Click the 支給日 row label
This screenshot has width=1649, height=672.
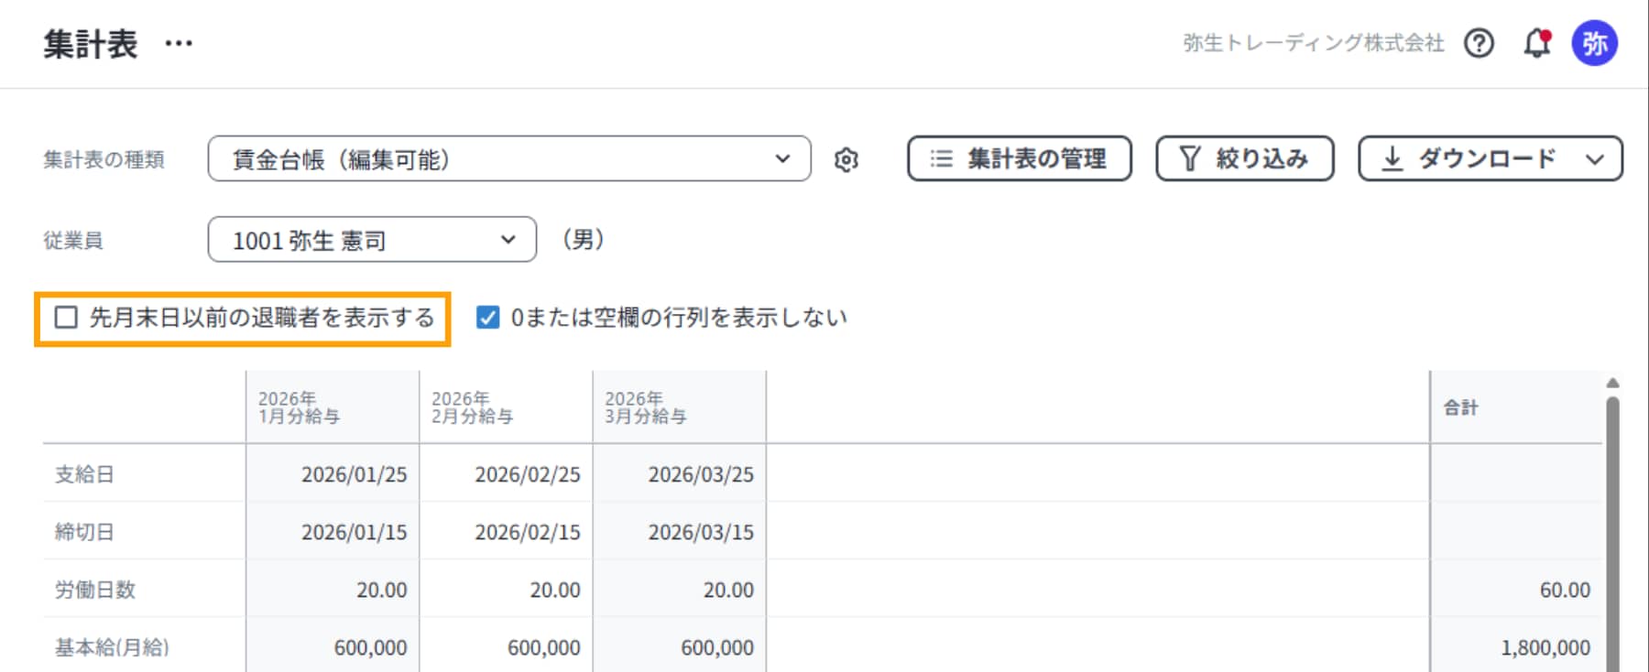click(x=84, y=474)
